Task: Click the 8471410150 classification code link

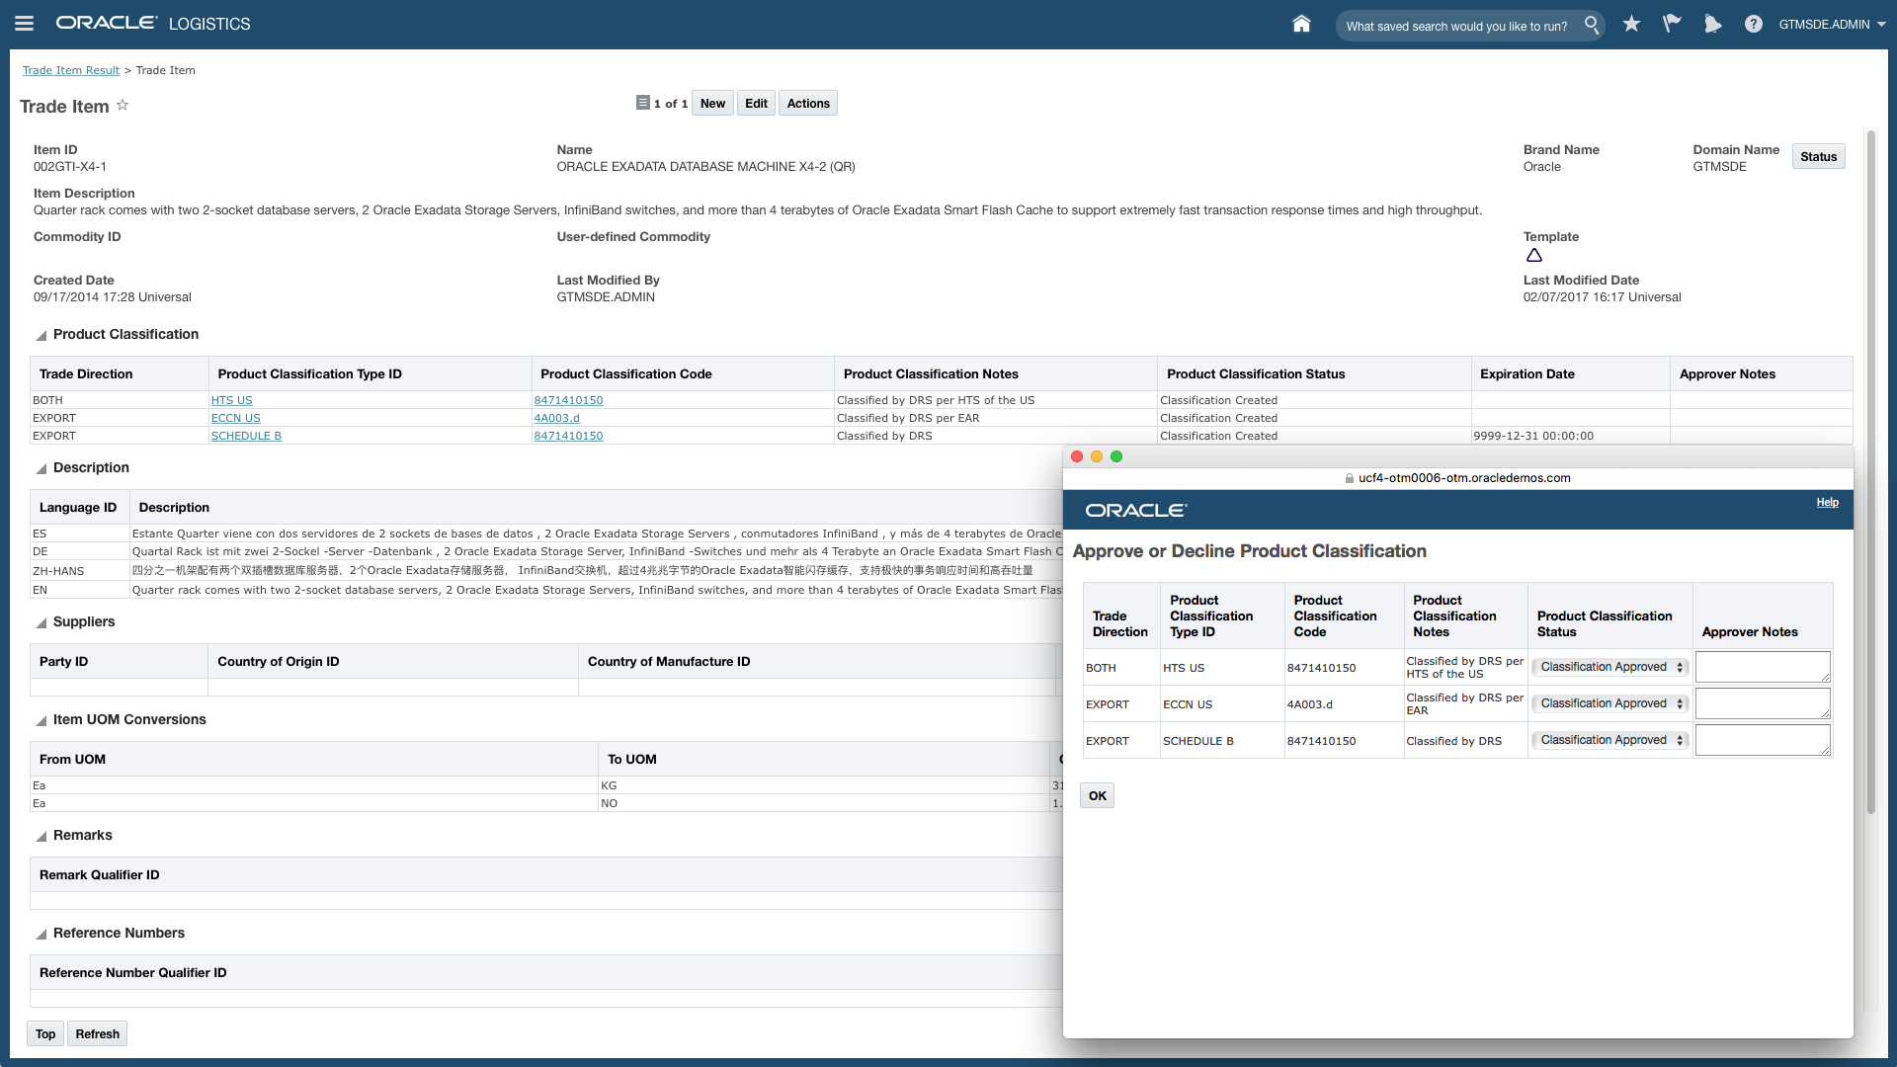Action: (568, 400)
